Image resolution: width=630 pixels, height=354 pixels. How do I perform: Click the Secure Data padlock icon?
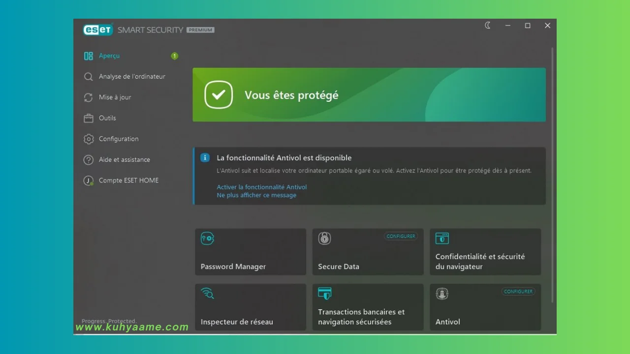coord(324,238)
